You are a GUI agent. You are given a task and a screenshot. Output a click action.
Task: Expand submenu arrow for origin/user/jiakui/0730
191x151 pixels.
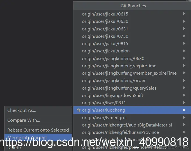tap(184, 36)
